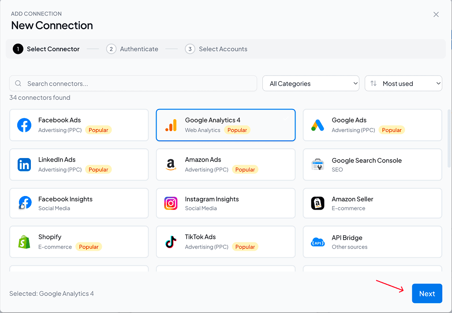
Task: Select the Shopify connector name
Action: click(x=50, y=237)
